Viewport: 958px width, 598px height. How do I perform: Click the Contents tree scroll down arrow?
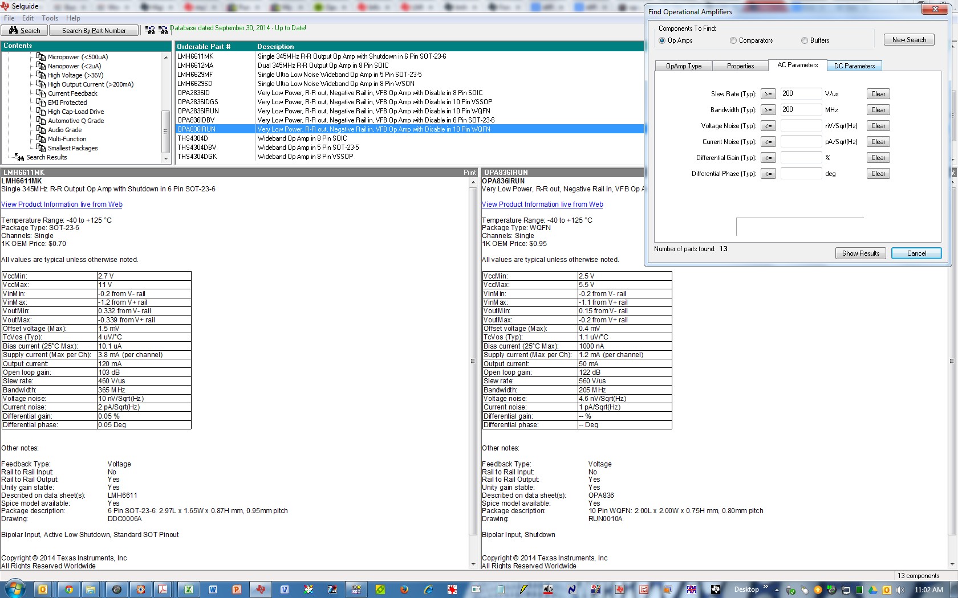click(166, 159)
